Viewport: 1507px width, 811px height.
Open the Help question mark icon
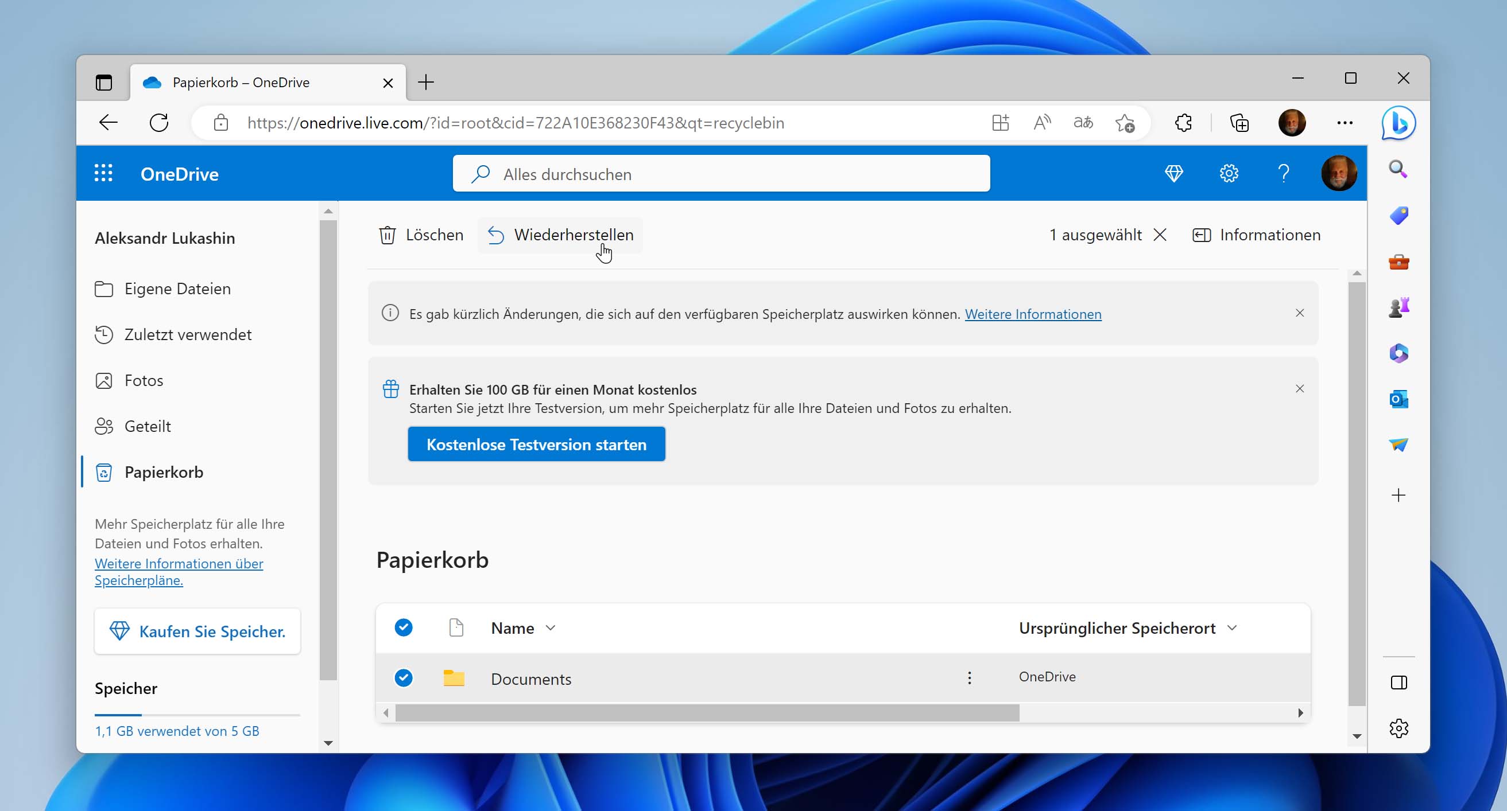click(x=1284, y=174)
